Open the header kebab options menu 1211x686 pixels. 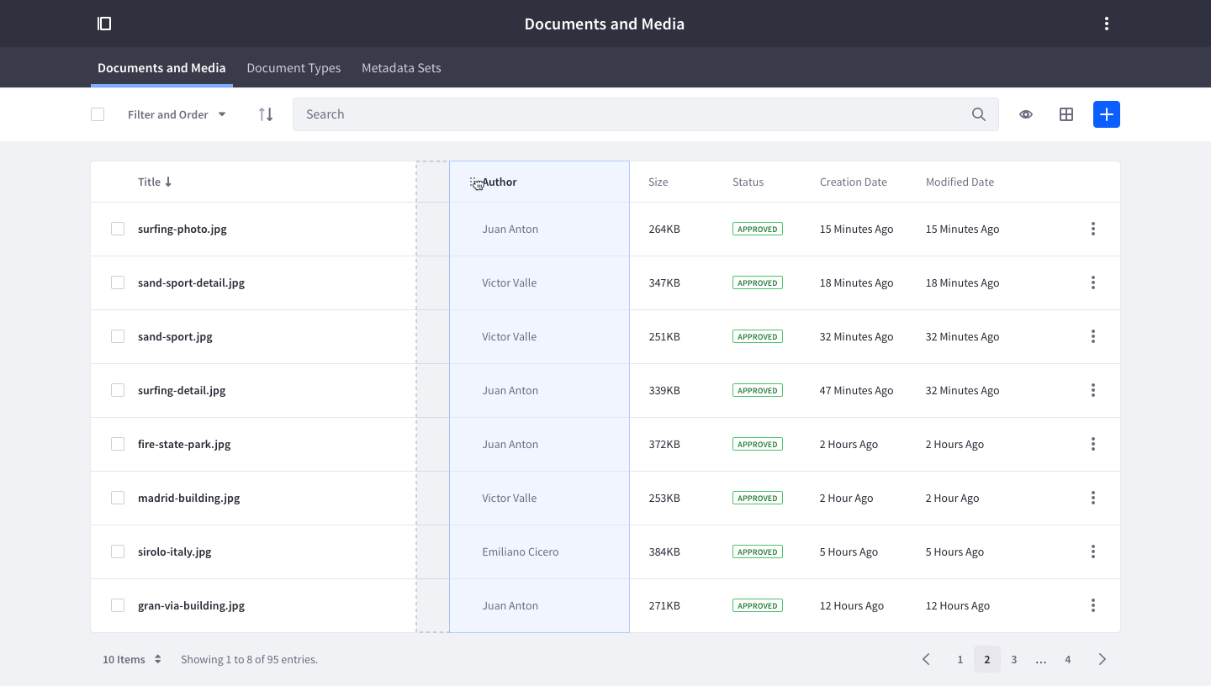[x=1107, y=24]
